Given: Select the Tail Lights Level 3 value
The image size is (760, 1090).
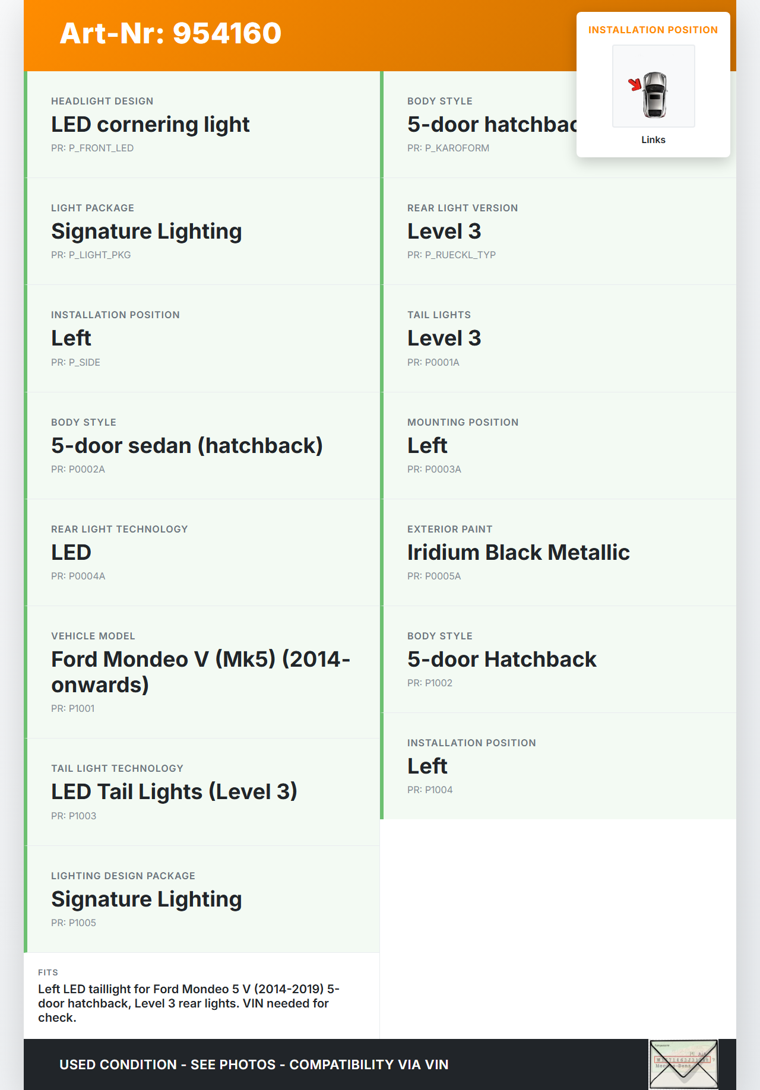Looking at the screenshot, I should [444, 338].
